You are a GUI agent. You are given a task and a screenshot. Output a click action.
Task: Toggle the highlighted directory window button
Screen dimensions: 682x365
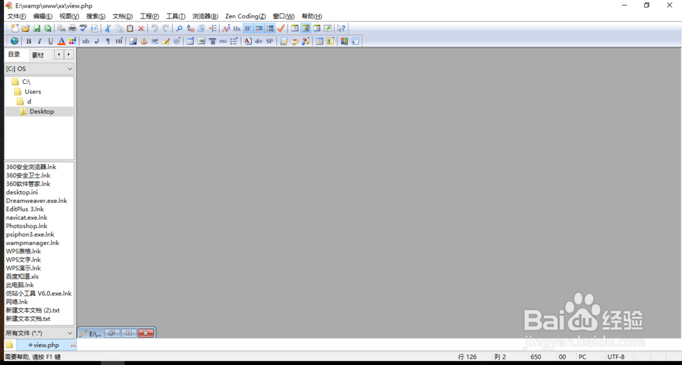click(x=306, y=29)
